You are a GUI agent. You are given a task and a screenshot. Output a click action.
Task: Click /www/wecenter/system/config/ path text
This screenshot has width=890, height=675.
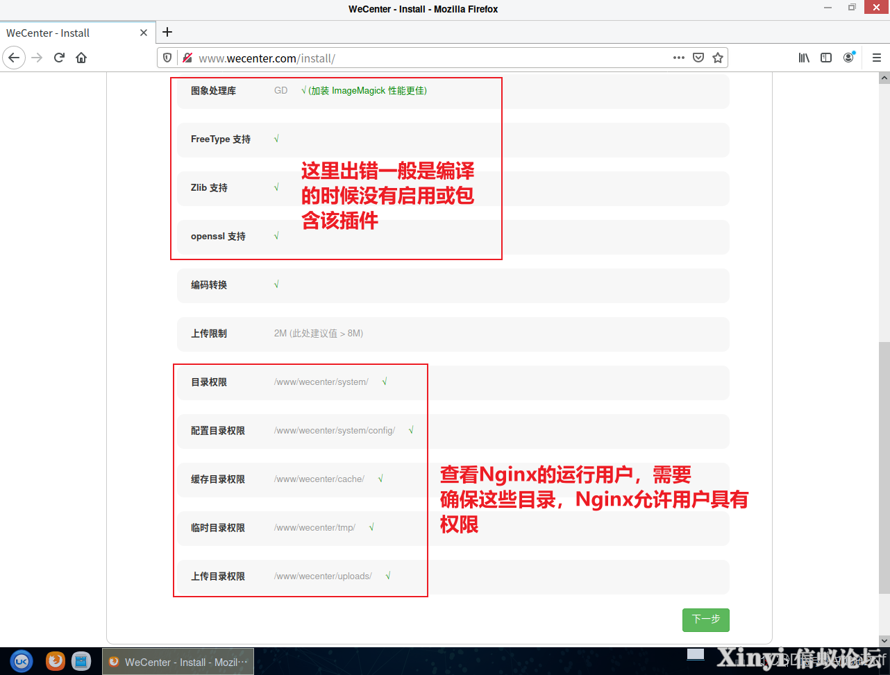(x=335, y=431)
